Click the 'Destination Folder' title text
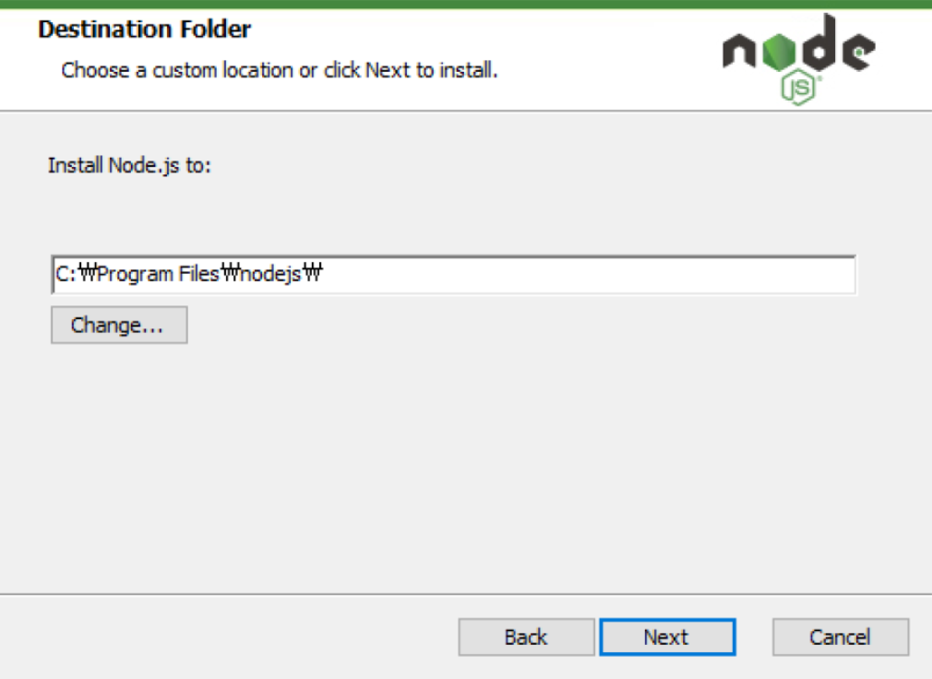 pos(145,29)
